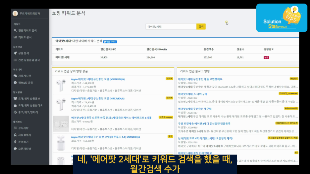This screenshot has height=174, width=310.
Task: Open 도매/위탁 상품홍보 page
Action: coord(29,98)
